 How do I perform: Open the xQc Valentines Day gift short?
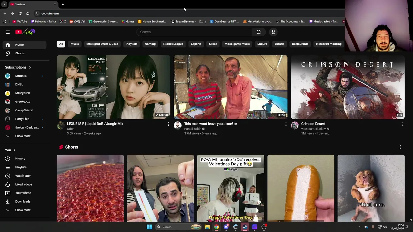click(231, 188)
